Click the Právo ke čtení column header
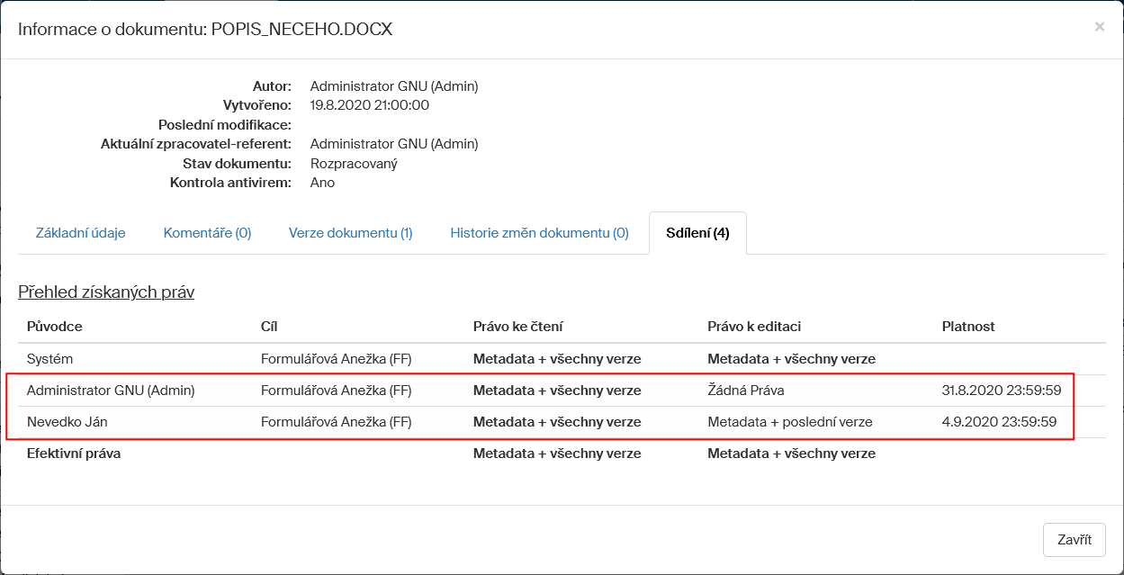The width and height of the screenshot is (1124, 575). click(x=517, y=327)
